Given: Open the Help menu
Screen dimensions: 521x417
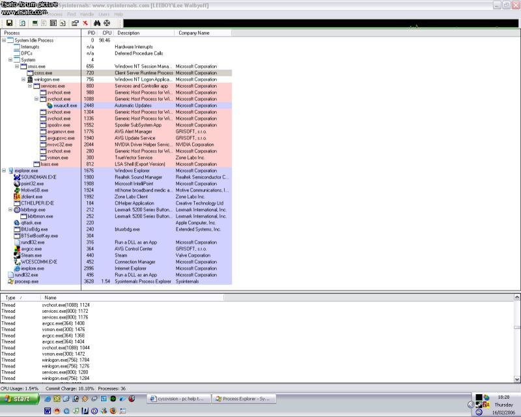Looking at the screenshot, I should (x=119, y=14).
